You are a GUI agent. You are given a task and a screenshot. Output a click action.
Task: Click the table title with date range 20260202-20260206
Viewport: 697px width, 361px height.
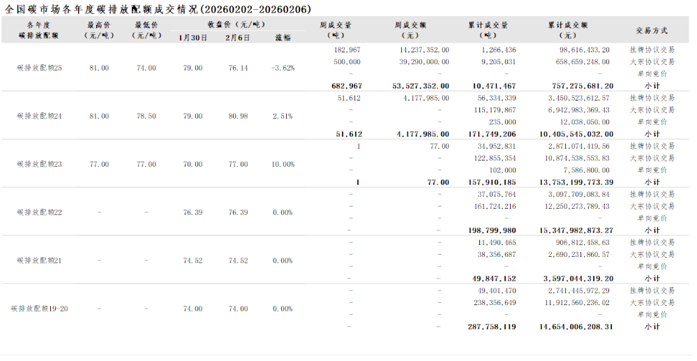coord(158,9)
